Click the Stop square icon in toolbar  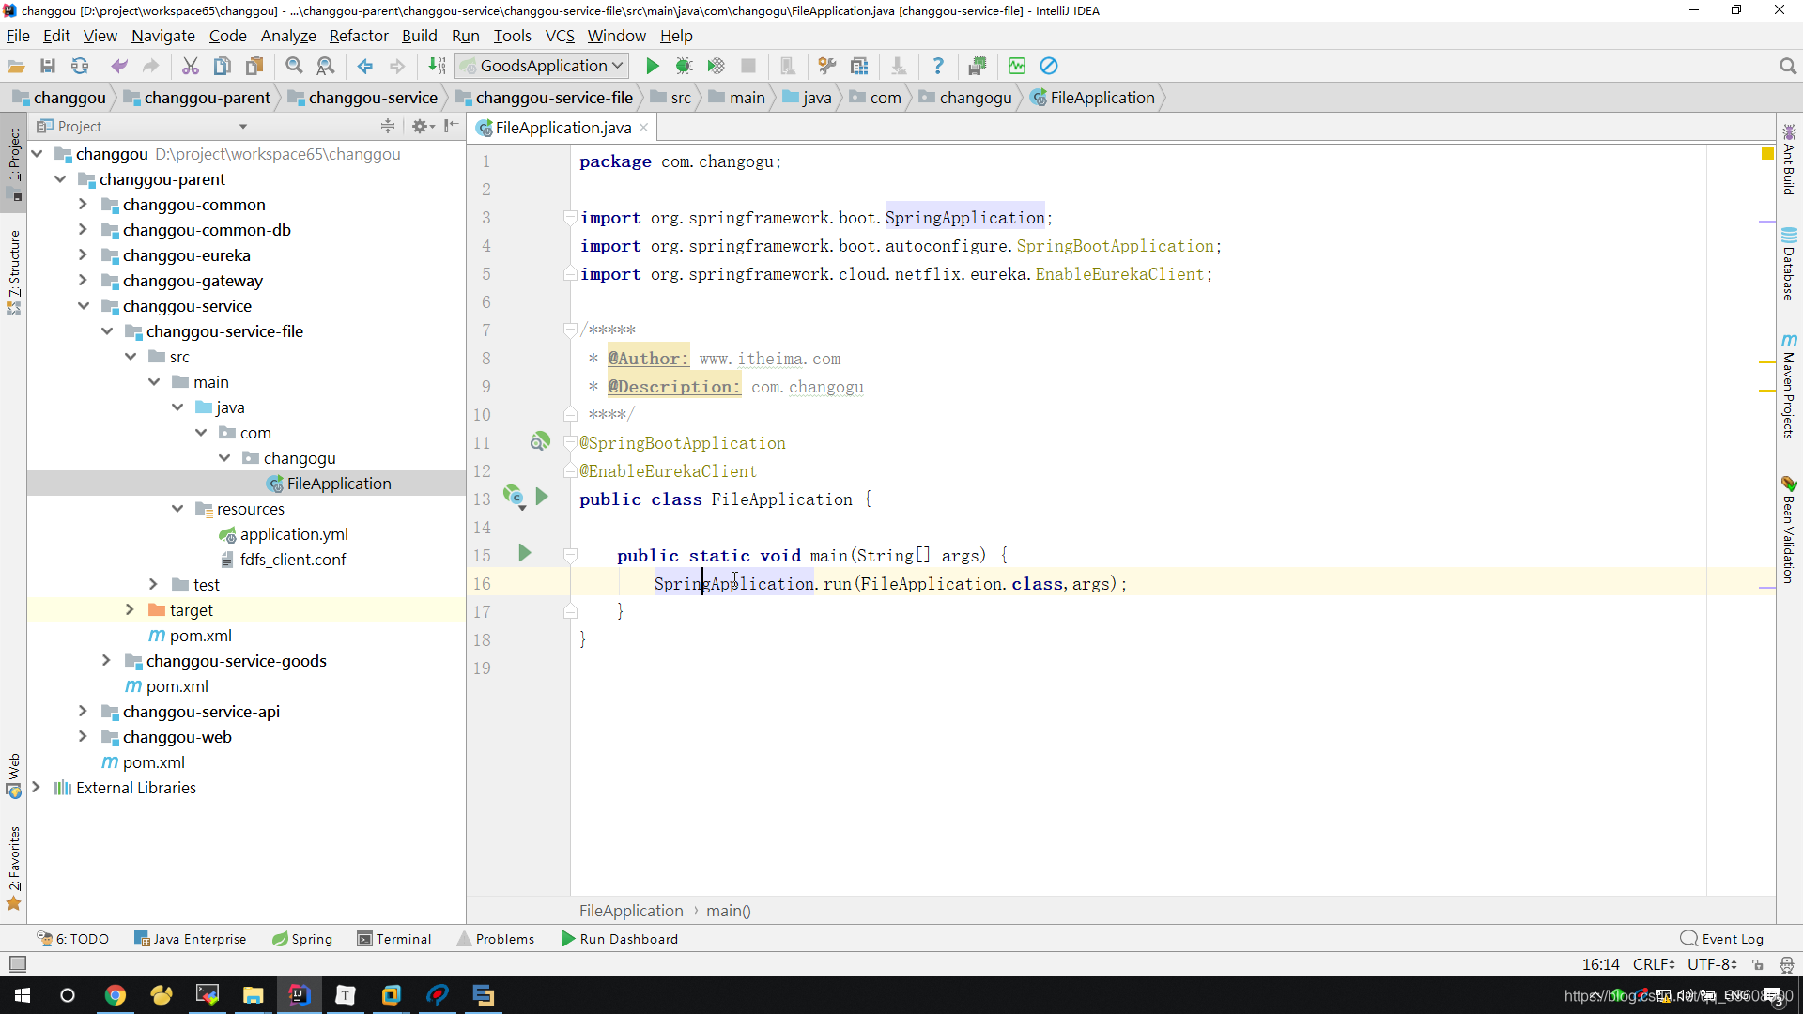pos(748,66)
